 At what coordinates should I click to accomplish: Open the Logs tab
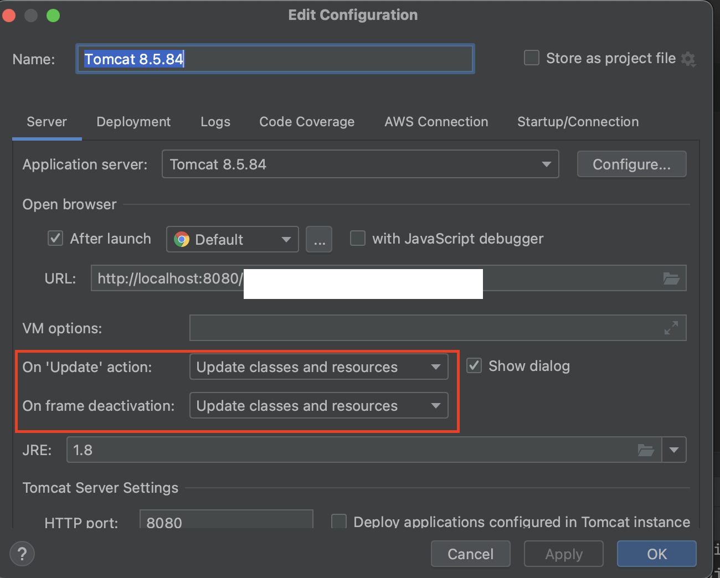click(215, 122)
